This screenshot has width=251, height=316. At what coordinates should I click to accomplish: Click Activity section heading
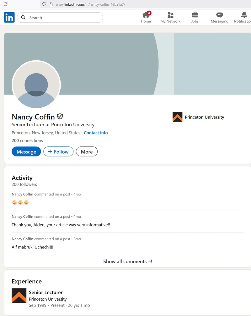click(22, 178)
